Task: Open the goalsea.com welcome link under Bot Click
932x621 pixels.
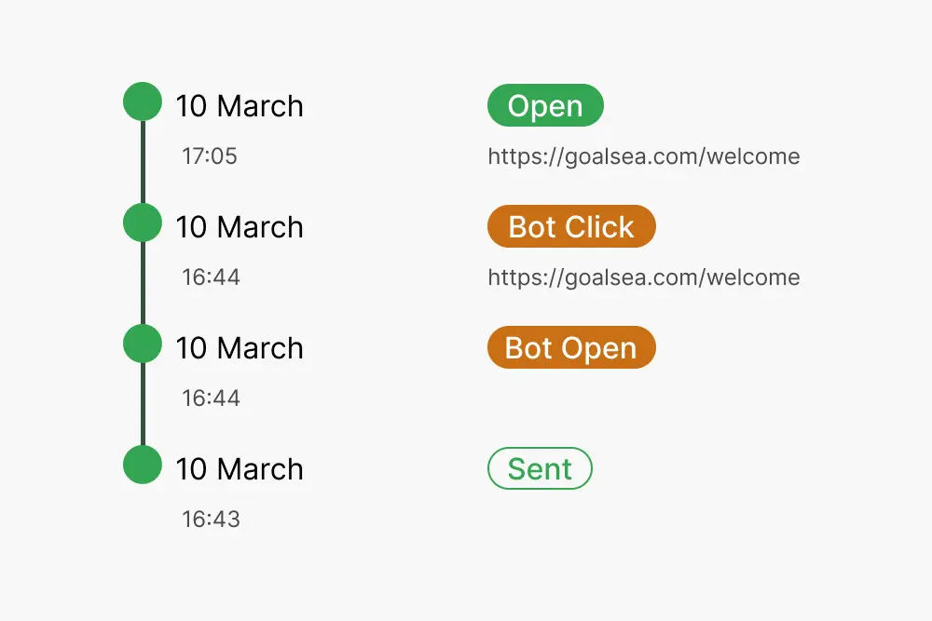Action: [x=642, y=277]
